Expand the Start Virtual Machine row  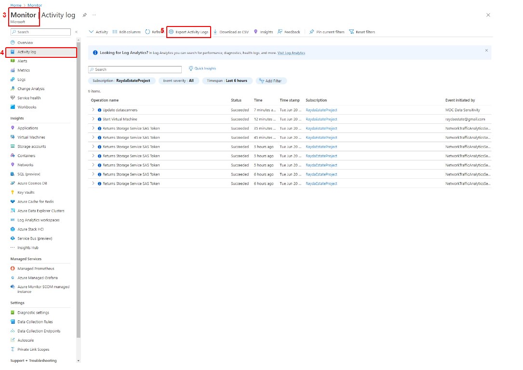click(93, 119)
